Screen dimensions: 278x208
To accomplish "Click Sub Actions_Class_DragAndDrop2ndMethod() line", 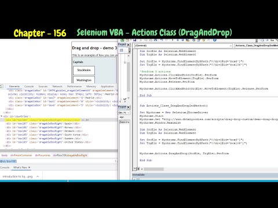I will click(174, 106).
